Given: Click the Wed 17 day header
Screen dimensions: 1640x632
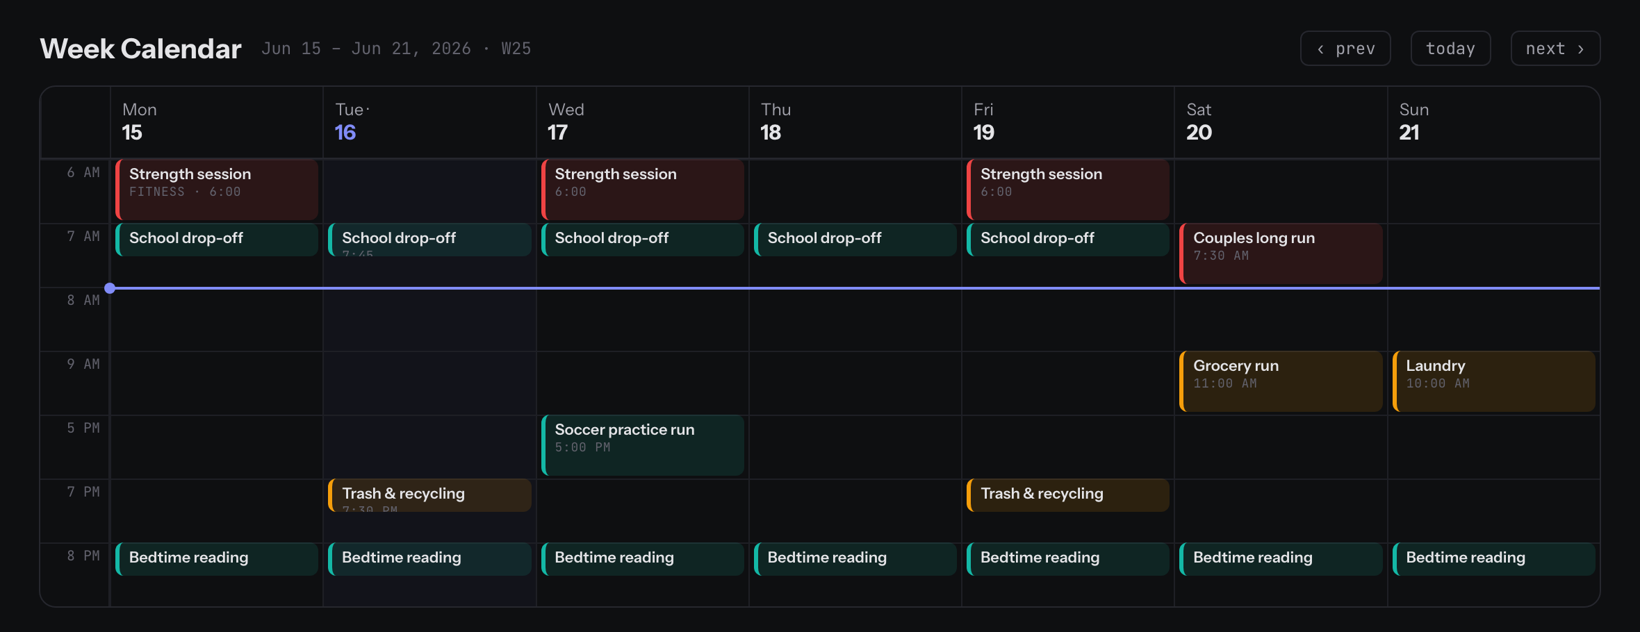Looking at the screenshot, I should click(x=643, y=122).
